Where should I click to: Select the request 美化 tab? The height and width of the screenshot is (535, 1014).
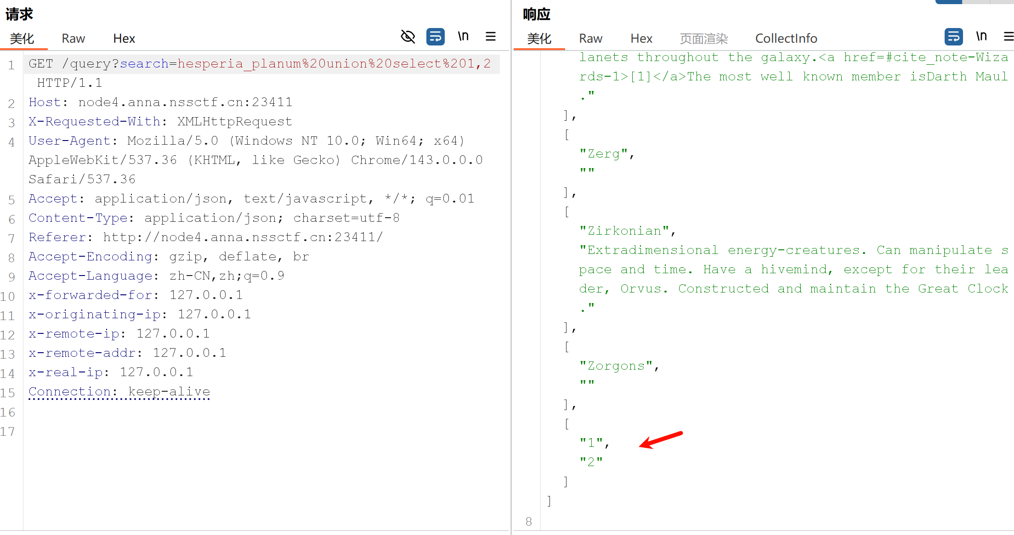pyautogui.click(x=22, y=39)
